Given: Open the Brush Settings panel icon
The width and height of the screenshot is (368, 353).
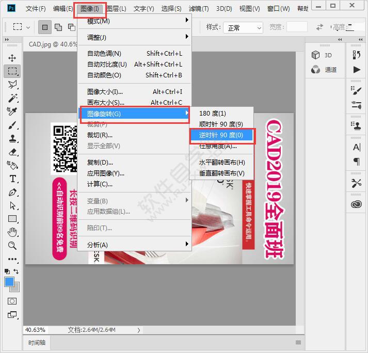Looking at the screenshot, I should [356, 90].
